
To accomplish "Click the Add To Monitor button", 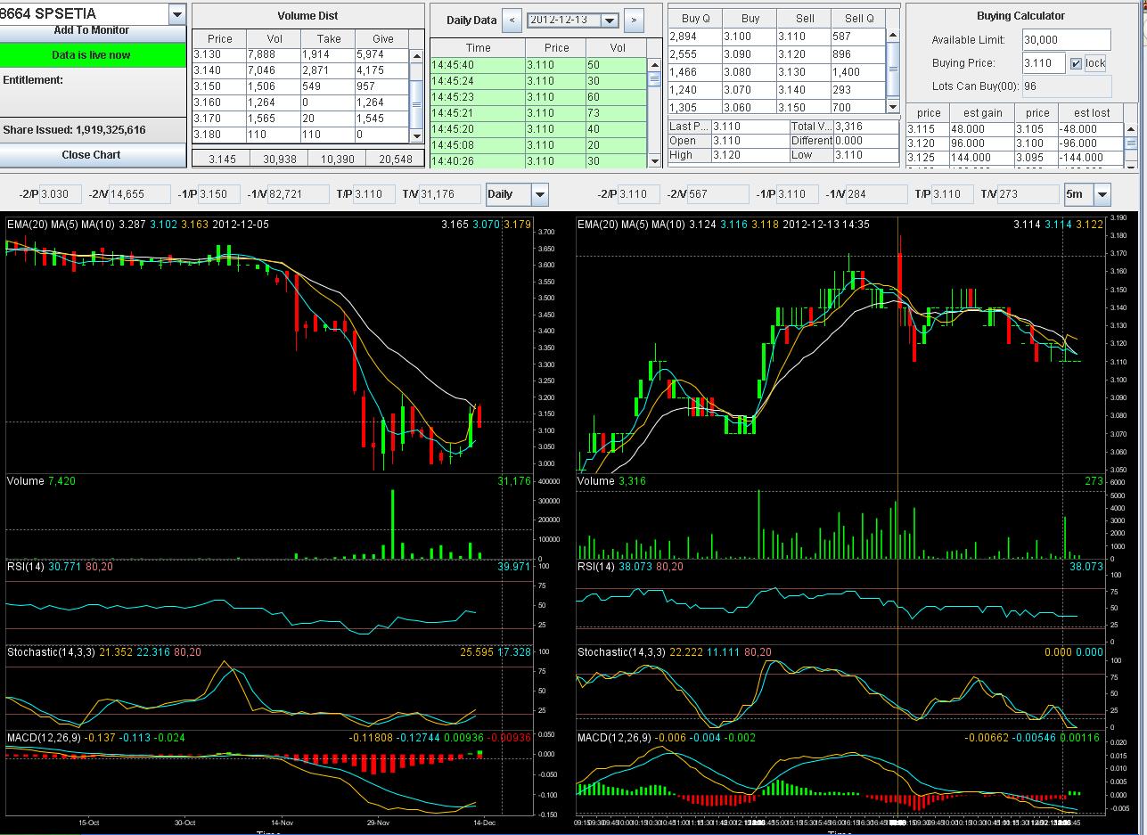I will pyautogui.click(x=92, y=32).
